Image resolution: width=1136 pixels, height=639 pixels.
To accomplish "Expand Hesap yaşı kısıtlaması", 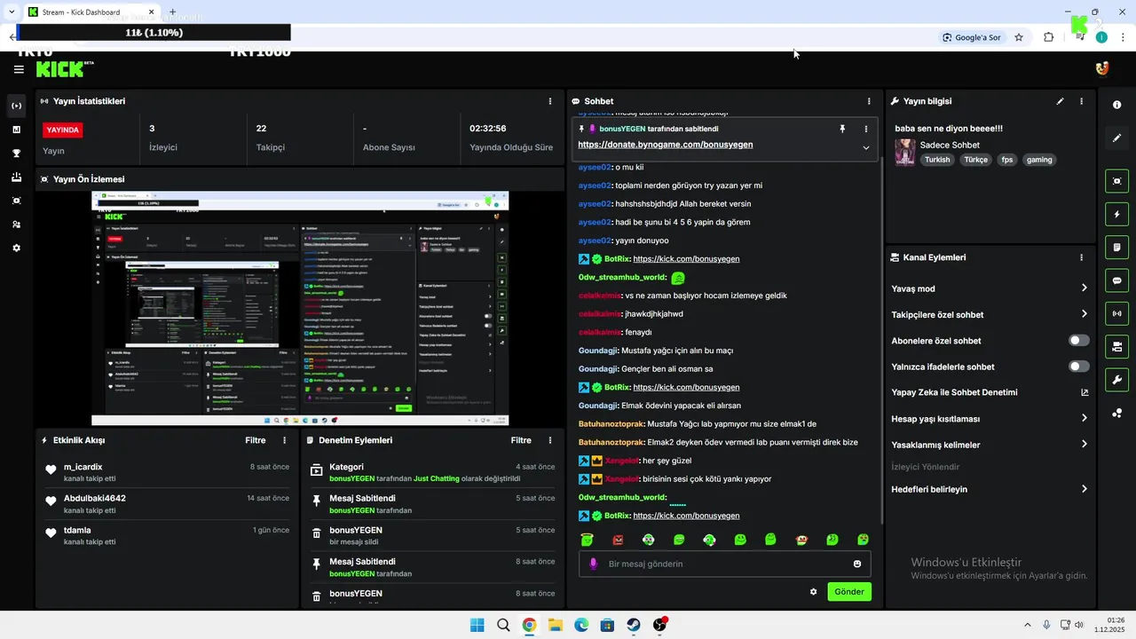I will pyautogui.click(x=1085, y=418).
